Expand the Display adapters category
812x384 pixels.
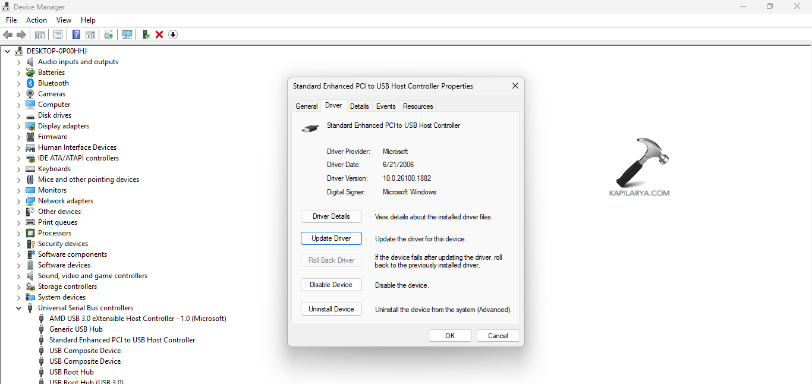click(18, 125)
